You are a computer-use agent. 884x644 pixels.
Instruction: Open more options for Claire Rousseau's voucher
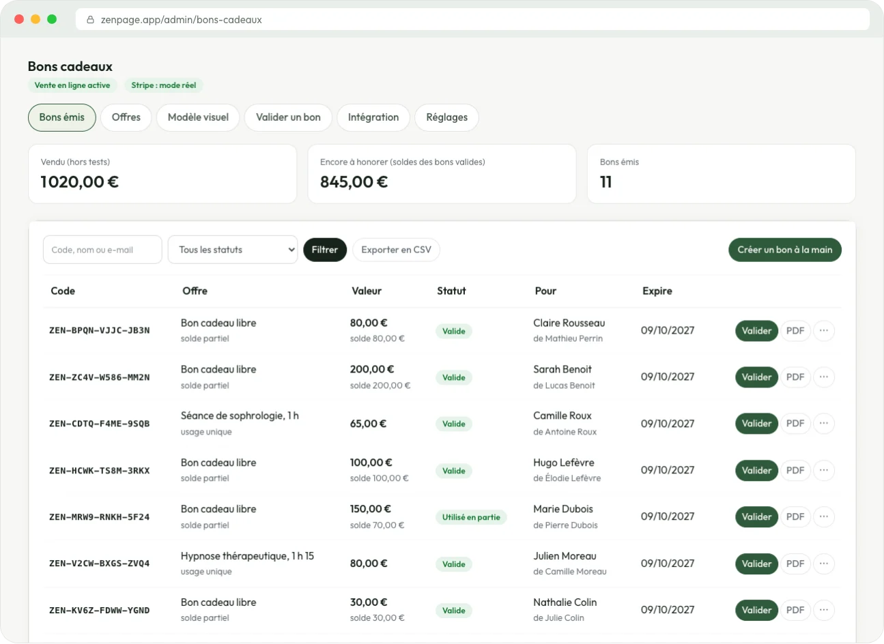824,331
